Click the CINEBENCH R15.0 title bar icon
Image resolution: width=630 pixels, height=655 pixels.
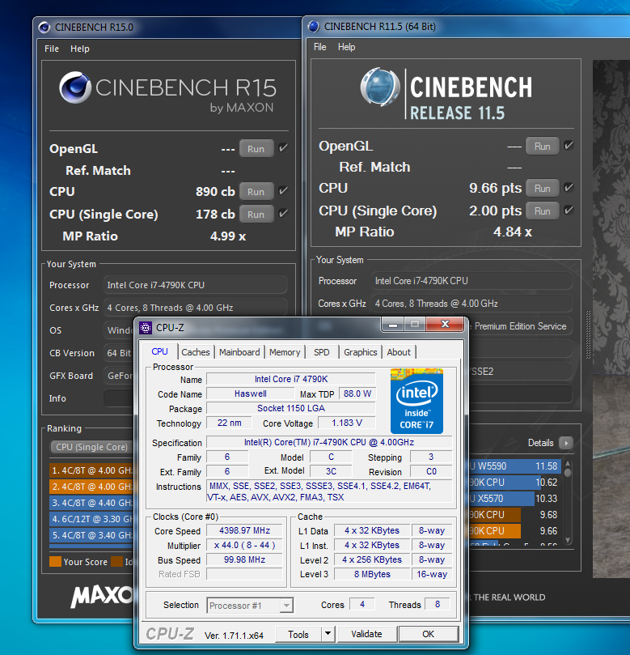pos(44,28)
